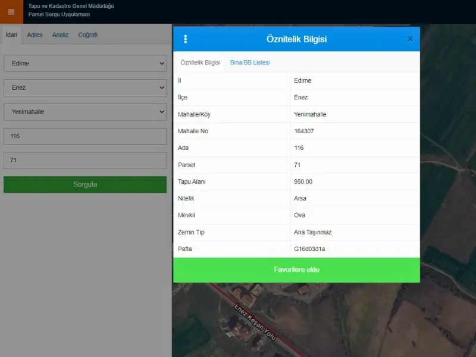Image resolution: width=476 pixels, height=357 pixels.
Task: Switch to the Analiz tab
Action: 60,35
